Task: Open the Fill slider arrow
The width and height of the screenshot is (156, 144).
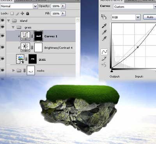Action: (63, 14)
